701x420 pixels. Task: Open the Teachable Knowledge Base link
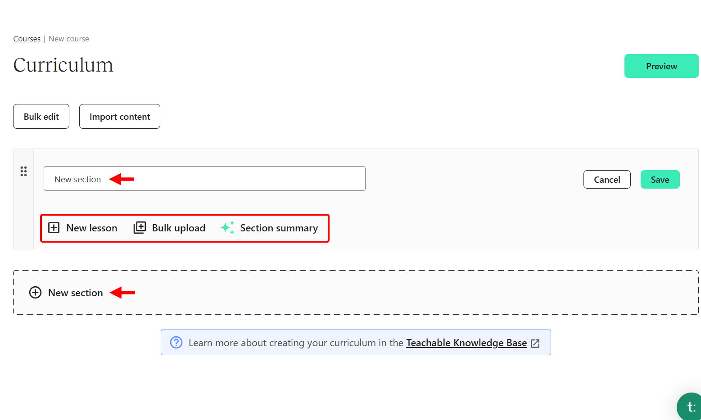tap(466, 343)
